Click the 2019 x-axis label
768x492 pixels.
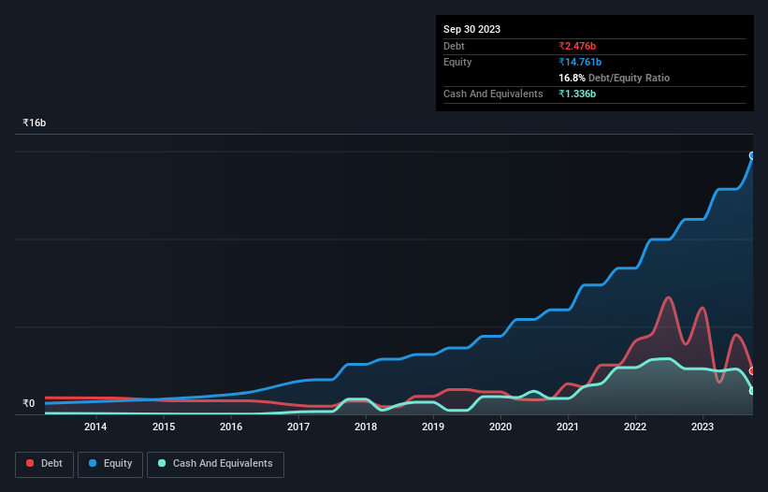pos(433,427)
